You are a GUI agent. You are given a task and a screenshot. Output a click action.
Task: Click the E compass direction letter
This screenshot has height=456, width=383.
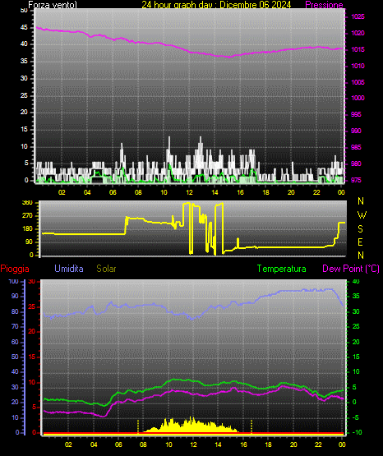pos(360,242)
